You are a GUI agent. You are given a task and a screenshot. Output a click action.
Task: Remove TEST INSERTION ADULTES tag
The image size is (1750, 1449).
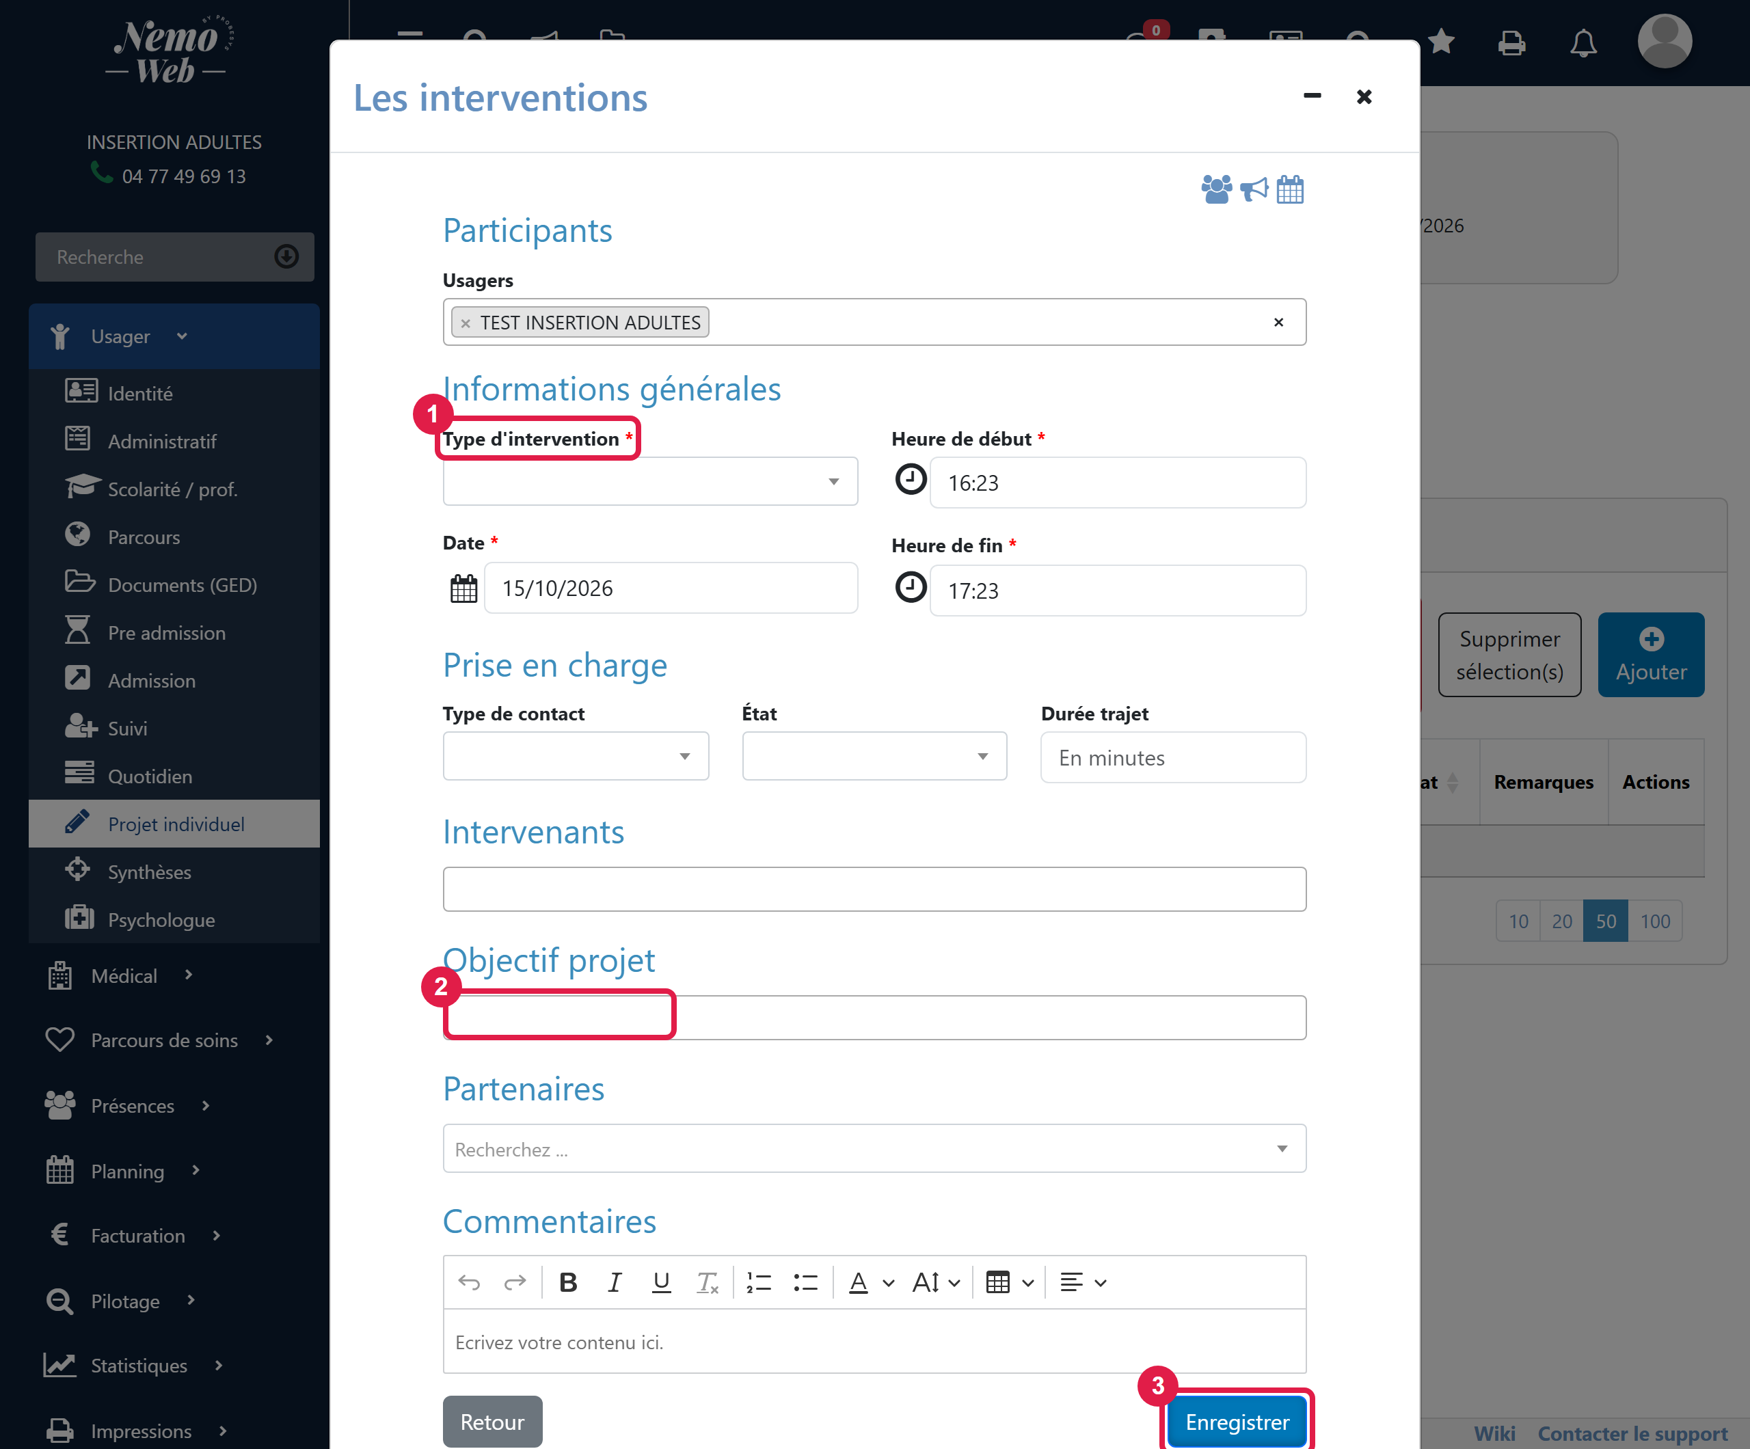pos(466,323)
